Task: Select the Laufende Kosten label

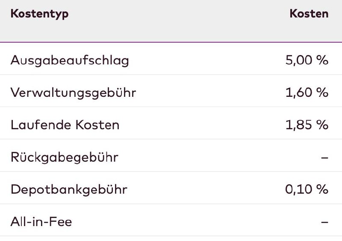Action: 65,125
